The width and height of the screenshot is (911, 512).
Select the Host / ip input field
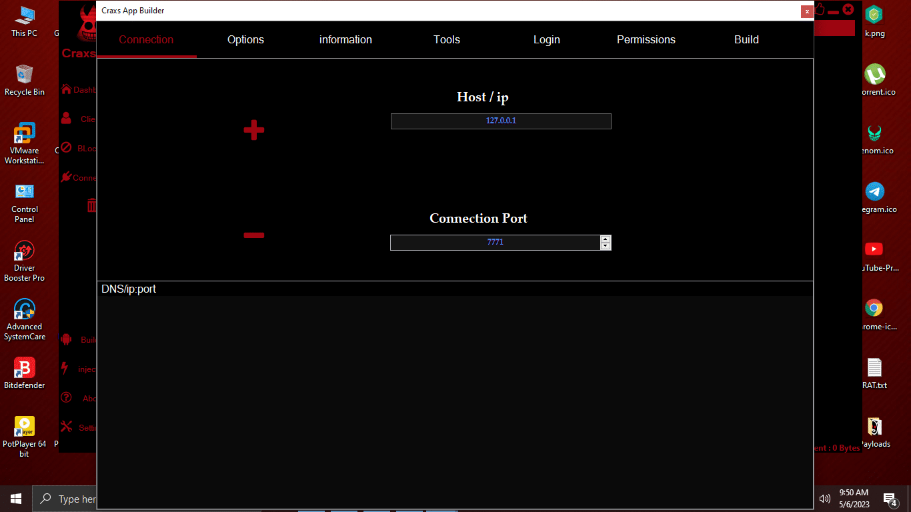500,121
